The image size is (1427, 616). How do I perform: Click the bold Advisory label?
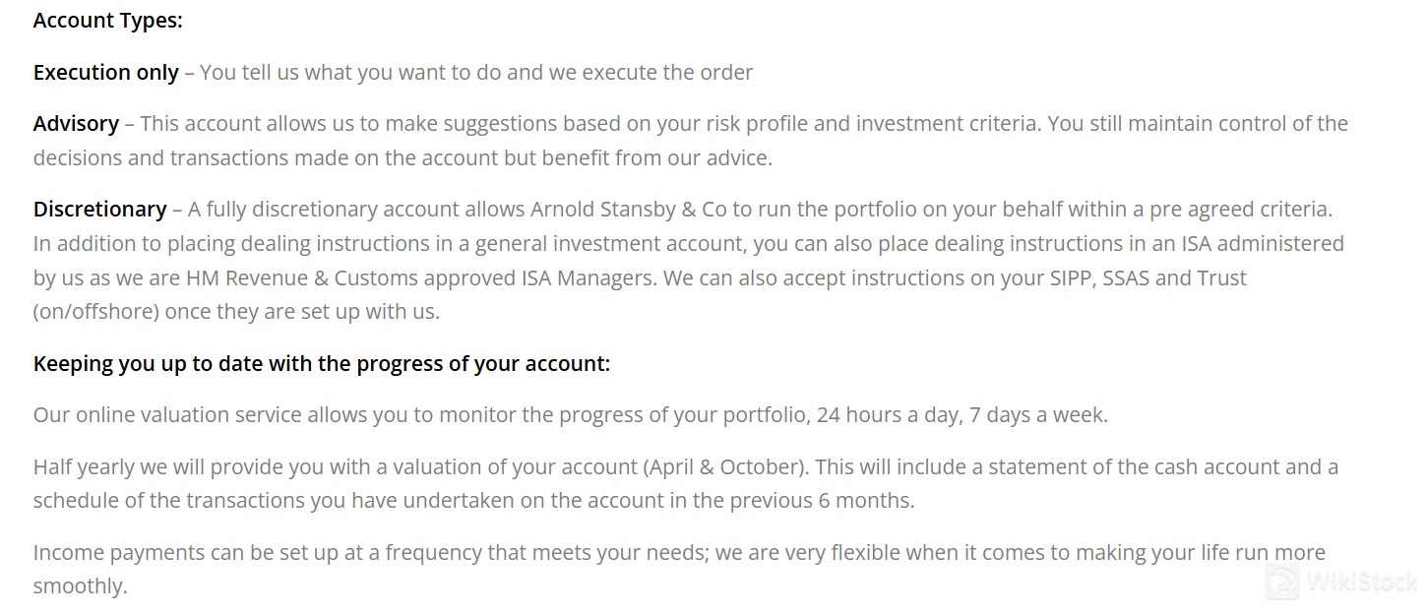coord(76,124)
